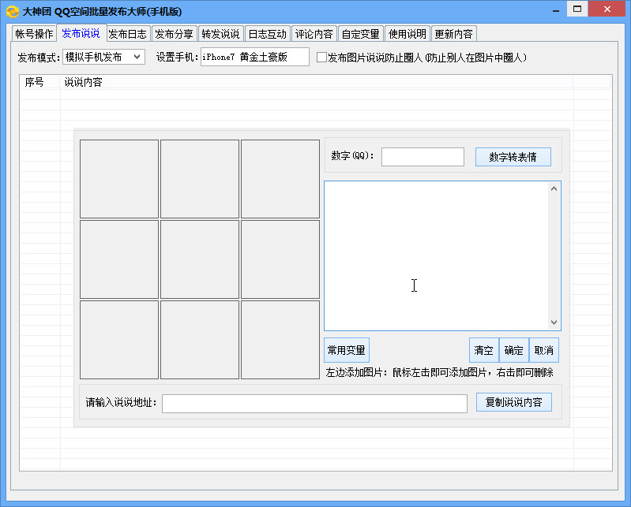
Task: Enable 发布图片说说防止圈人 checkbox
Action: tap(321, 58)
